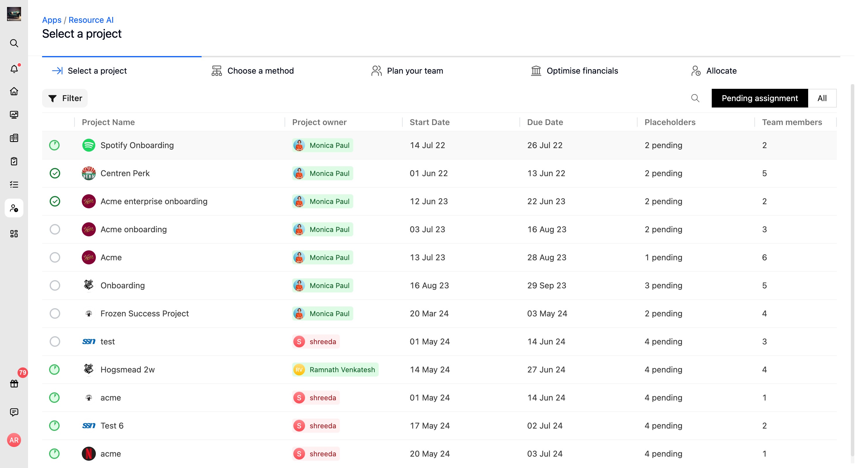
Task: Go to the Select a project step
Action: (x=89, y=71)
